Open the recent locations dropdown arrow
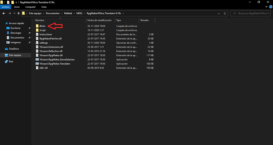Screen dimensions: 273x145 coord(14,13)
